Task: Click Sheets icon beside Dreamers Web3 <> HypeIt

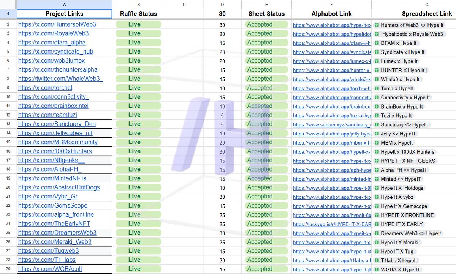Action: [377, 233]
